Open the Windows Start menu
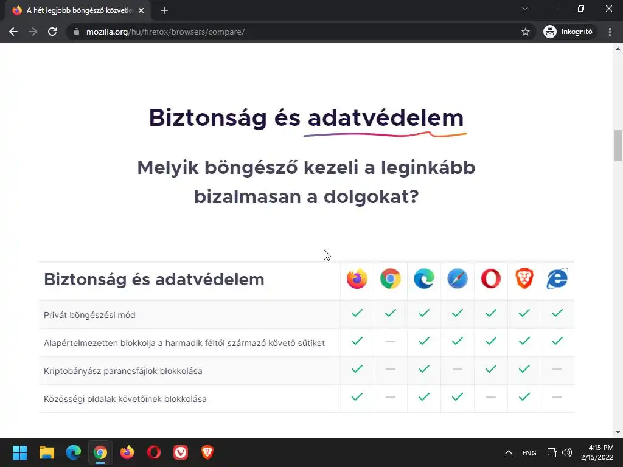The image size is (623, 467). point(19,452)
